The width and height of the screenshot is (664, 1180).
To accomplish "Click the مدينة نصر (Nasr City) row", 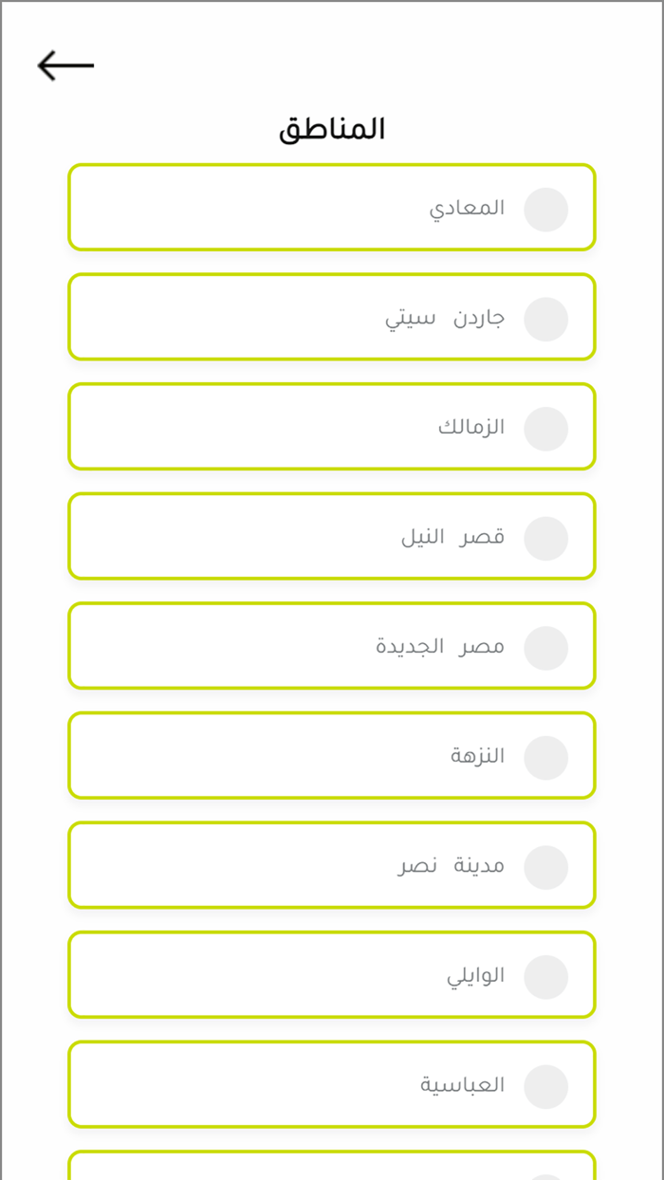I will pyautogui.click(x=332, y=866).
